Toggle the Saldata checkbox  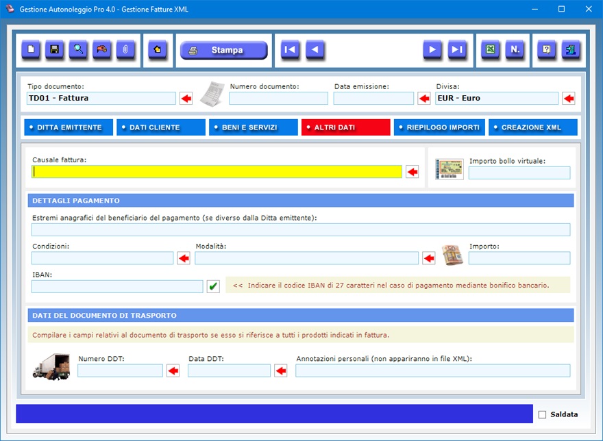[x=542, y=414]
